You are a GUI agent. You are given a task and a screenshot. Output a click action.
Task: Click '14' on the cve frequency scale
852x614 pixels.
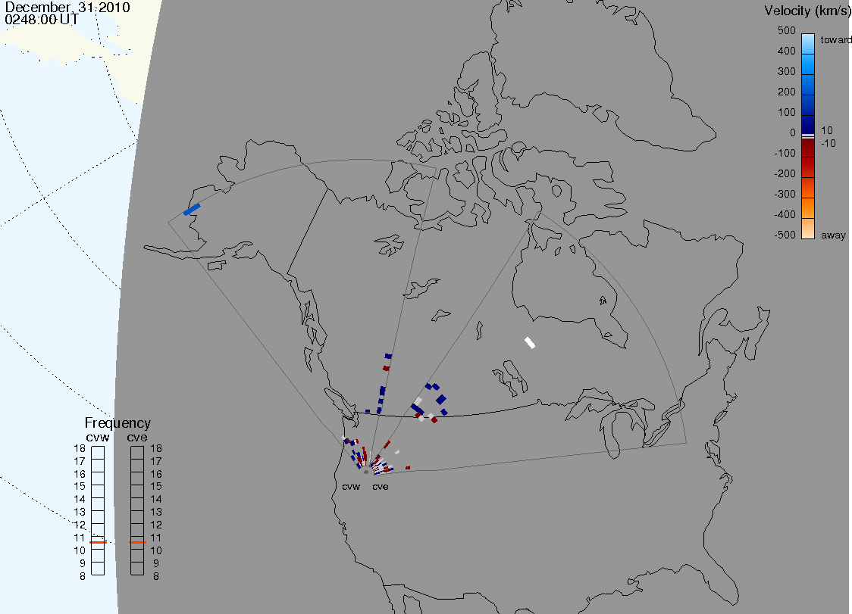156,500
